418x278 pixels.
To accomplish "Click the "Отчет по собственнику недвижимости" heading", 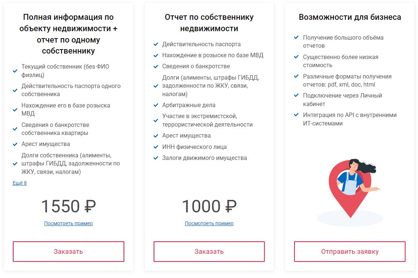I will click(x=209, y=23).
